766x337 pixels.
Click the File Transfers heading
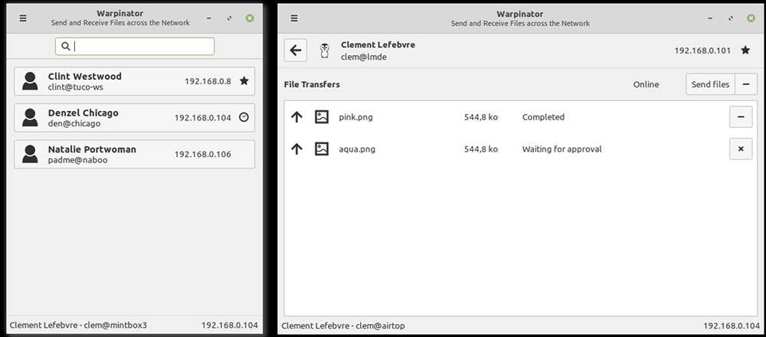coord(312,84)
